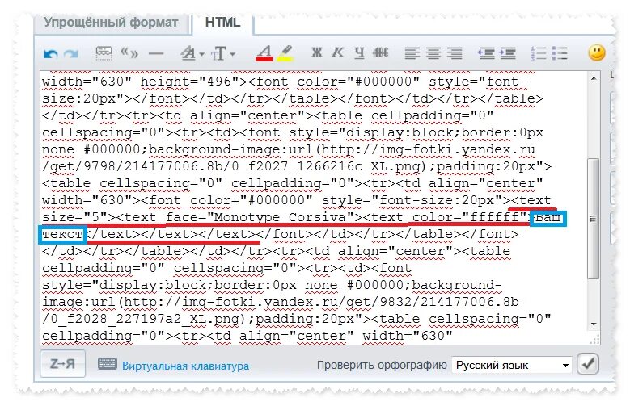Insert a horizontal line
Screen dimensions: 630x406
[156, 54]
